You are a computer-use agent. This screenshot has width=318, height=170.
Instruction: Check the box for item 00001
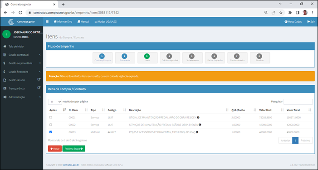[51, 117]
